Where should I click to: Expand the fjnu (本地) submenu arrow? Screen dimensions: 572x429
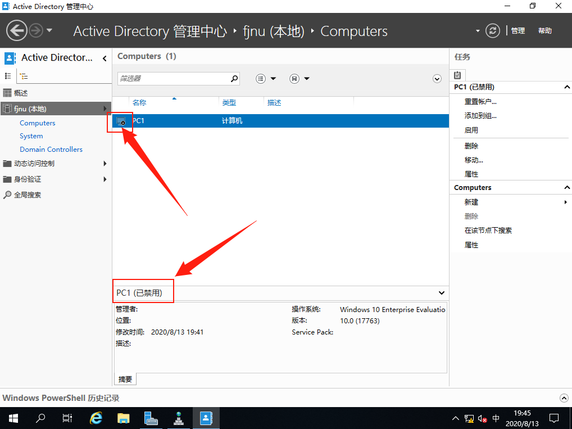[x=105, y=109]
